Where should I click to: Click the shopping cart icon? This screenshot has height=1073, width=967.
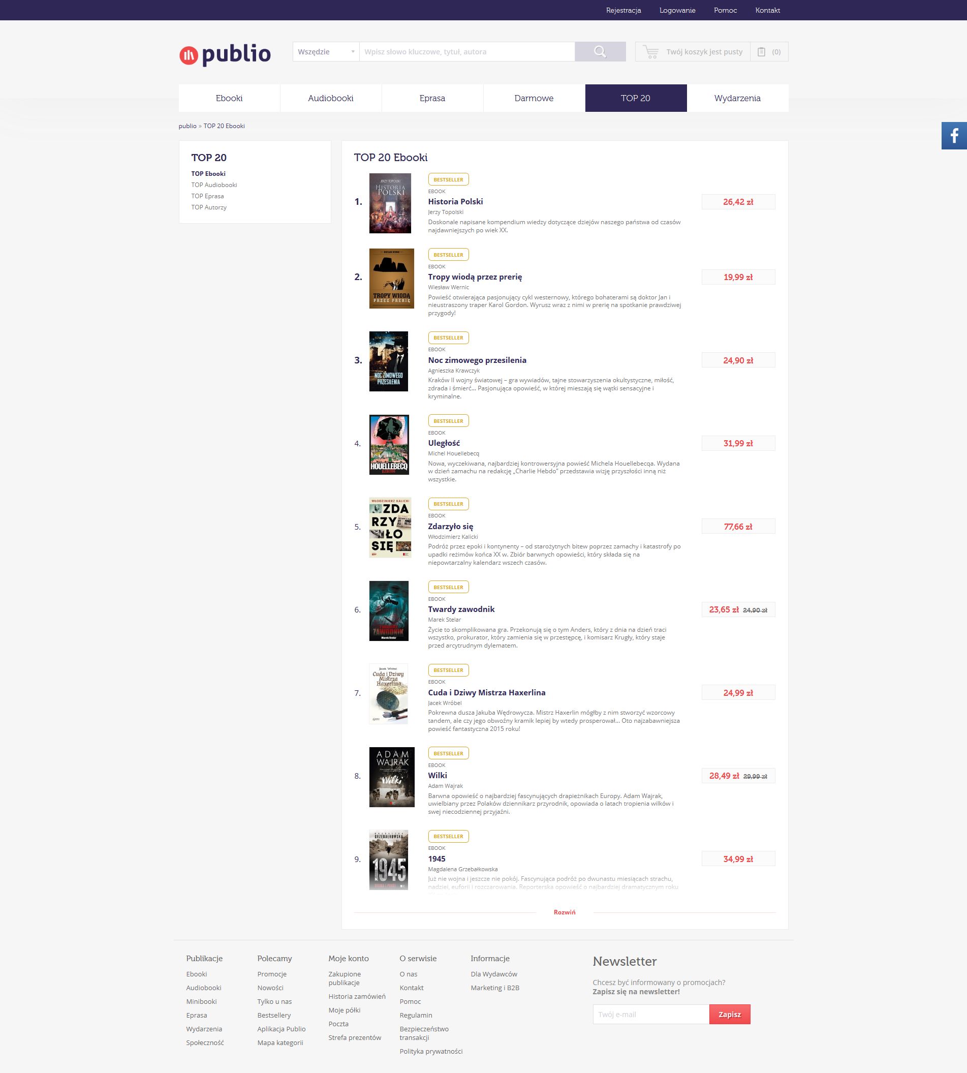[x=650, y=51]
